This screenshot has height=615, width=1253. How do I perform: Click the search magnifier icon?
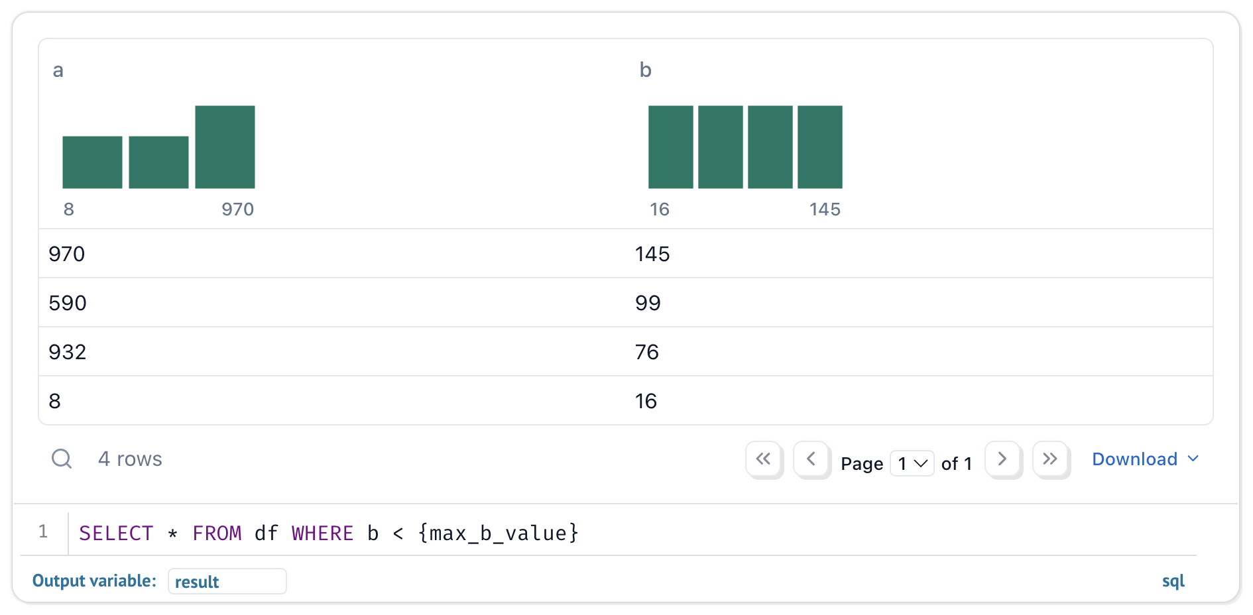click(x=62, y=459)
